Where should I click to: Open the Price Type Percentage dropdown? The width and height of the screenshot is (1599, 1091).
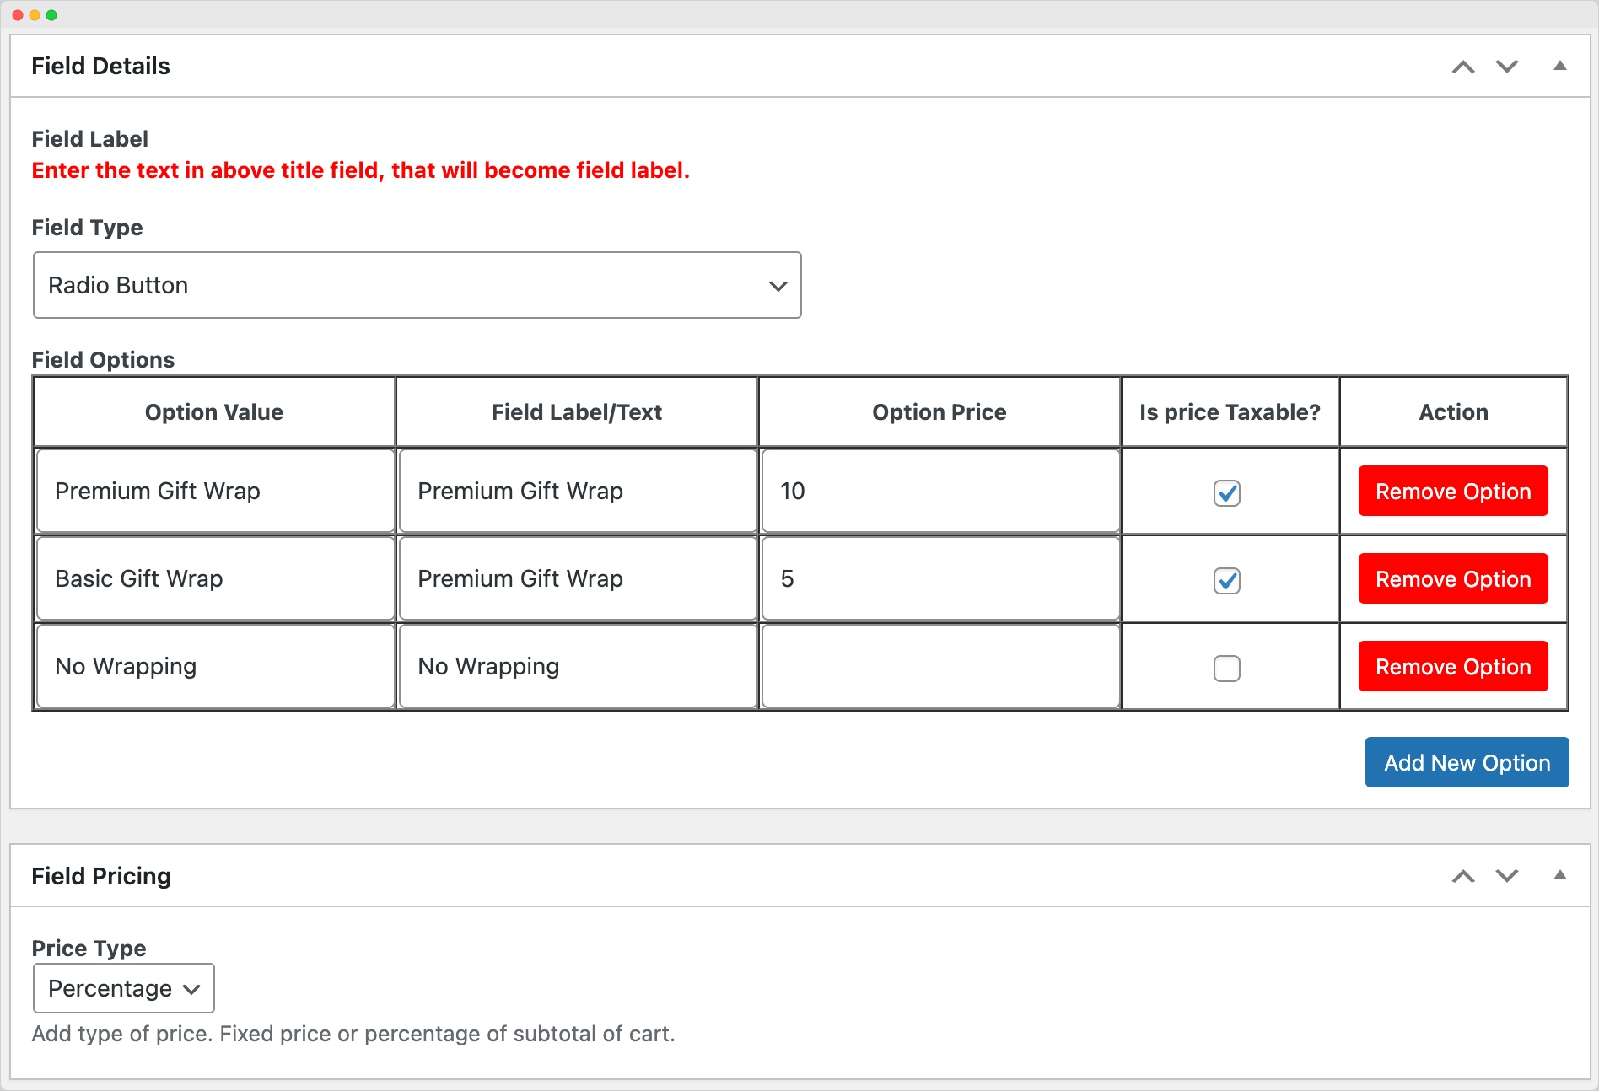pyautogui.click(x=124, y=988)
